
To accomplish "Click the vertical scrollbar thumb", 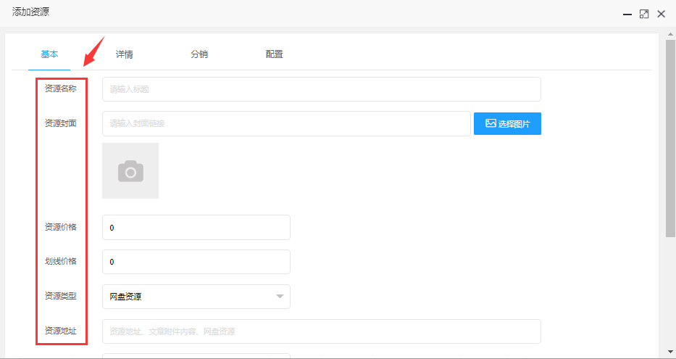I will coord(670,138).
